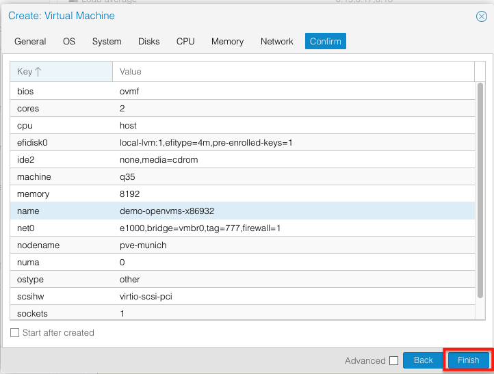The image size is (494, 374).
Task: Click the Finish button
Action: [x=469, y=360]
